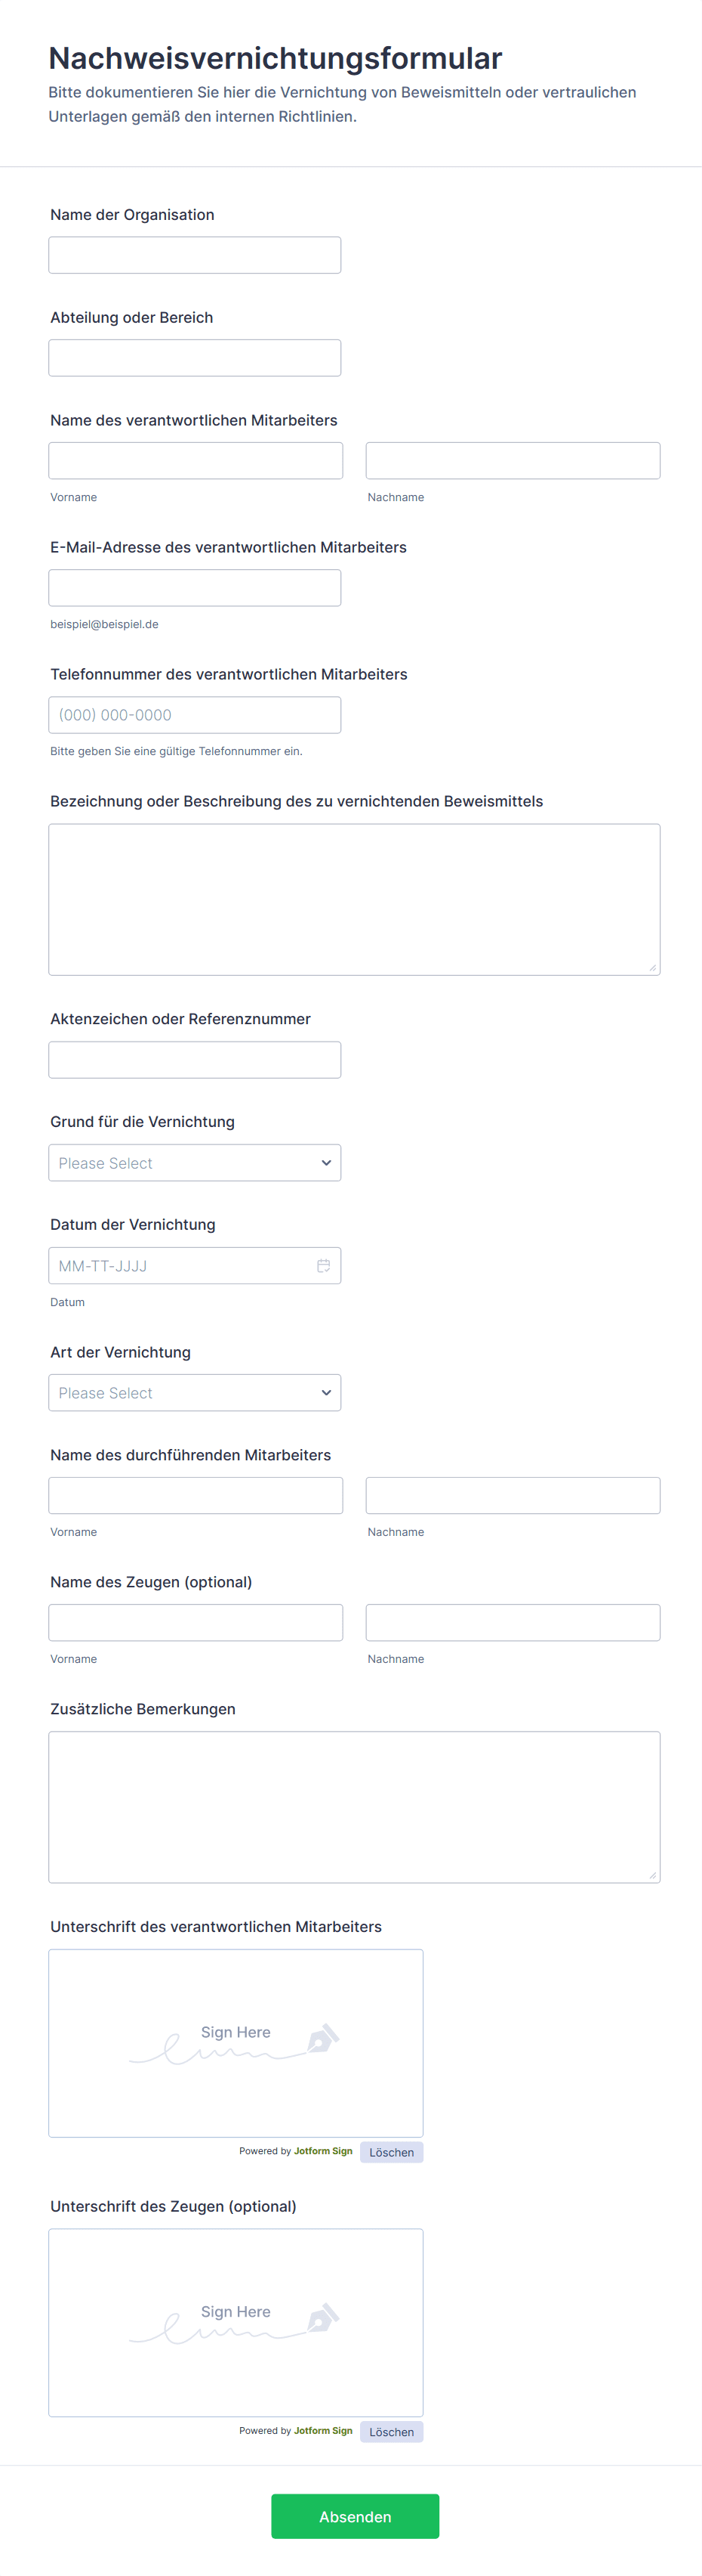Viewport: 702px width, 2576px height.
Task: Focus the Zusätzliche Bemerkungen text area
Action: (x=355, y=1807)
